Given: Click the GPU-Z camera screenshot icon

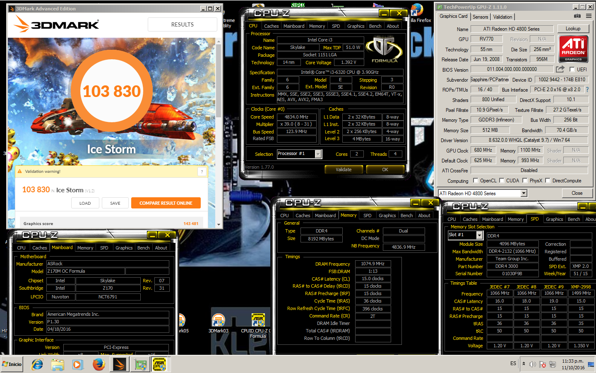Looking at the screenshot, I should 577,16.
